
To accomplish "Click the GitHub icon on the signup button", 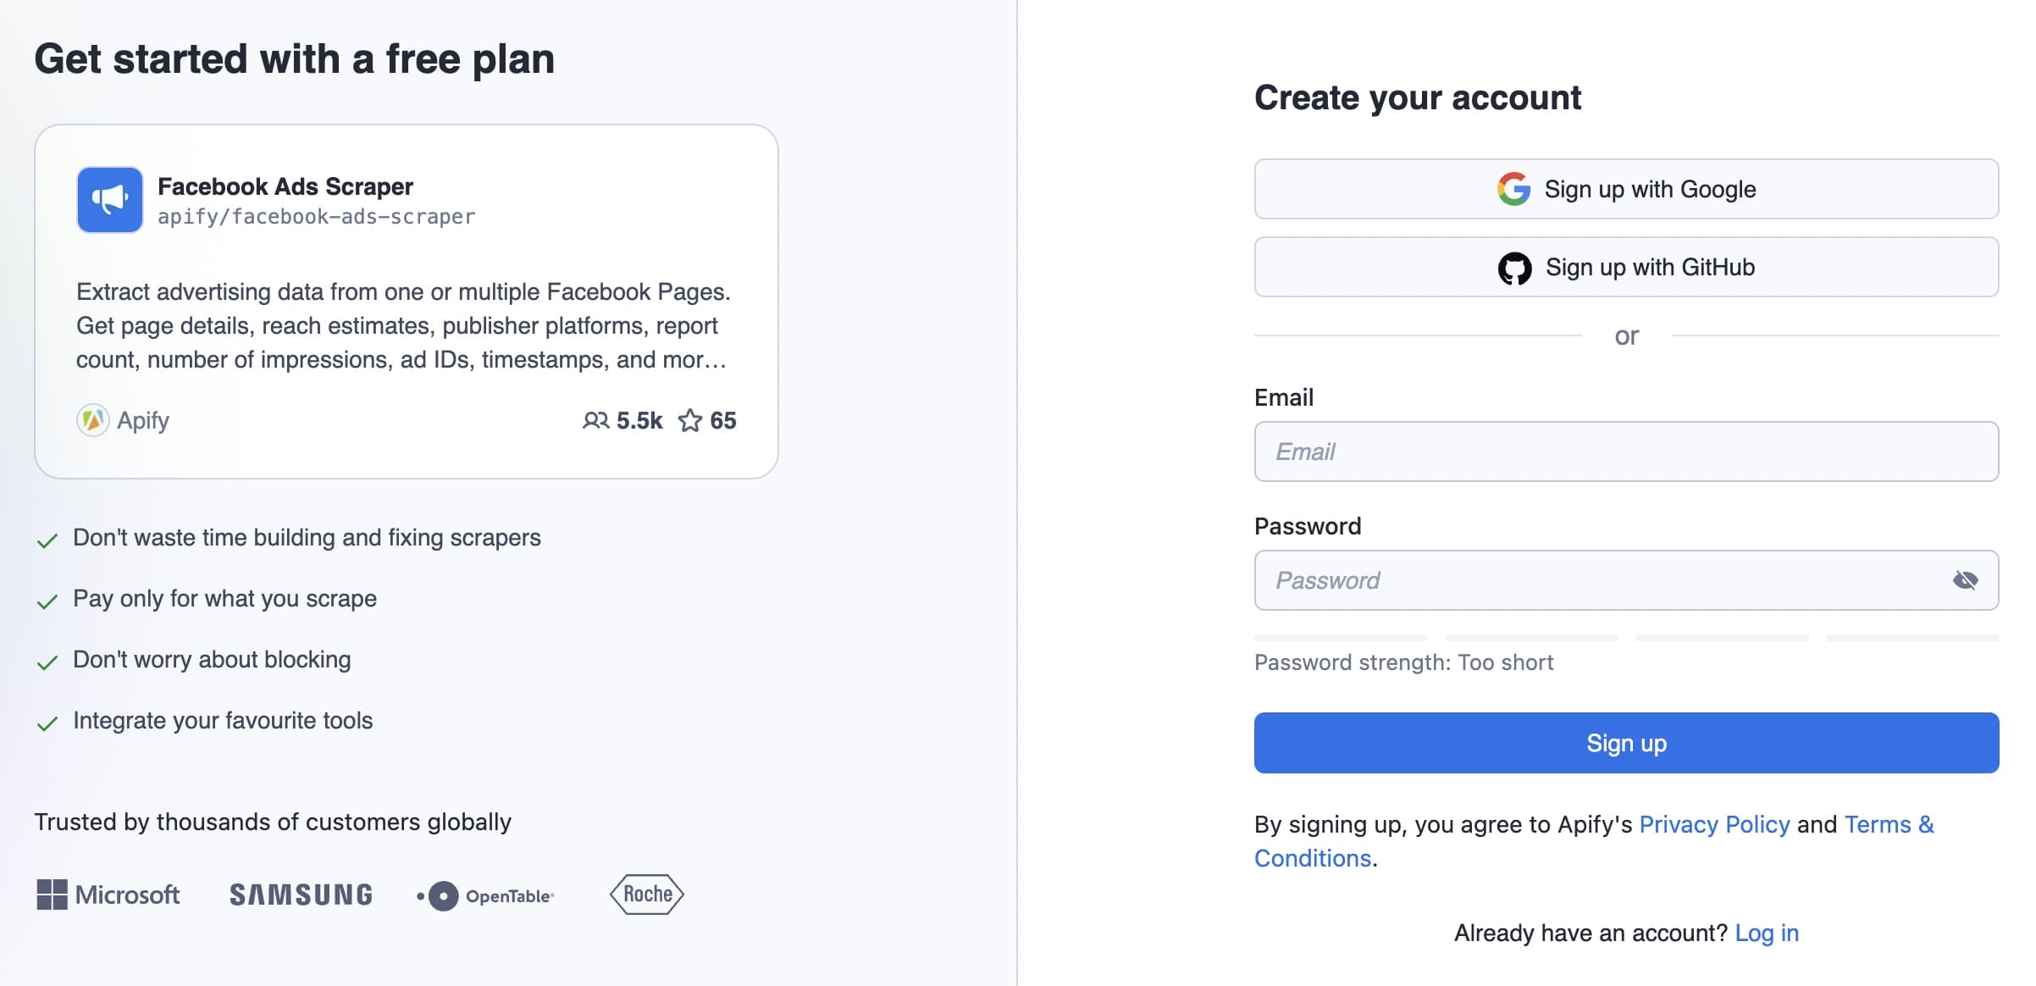I will click(x=1516, y=267).
